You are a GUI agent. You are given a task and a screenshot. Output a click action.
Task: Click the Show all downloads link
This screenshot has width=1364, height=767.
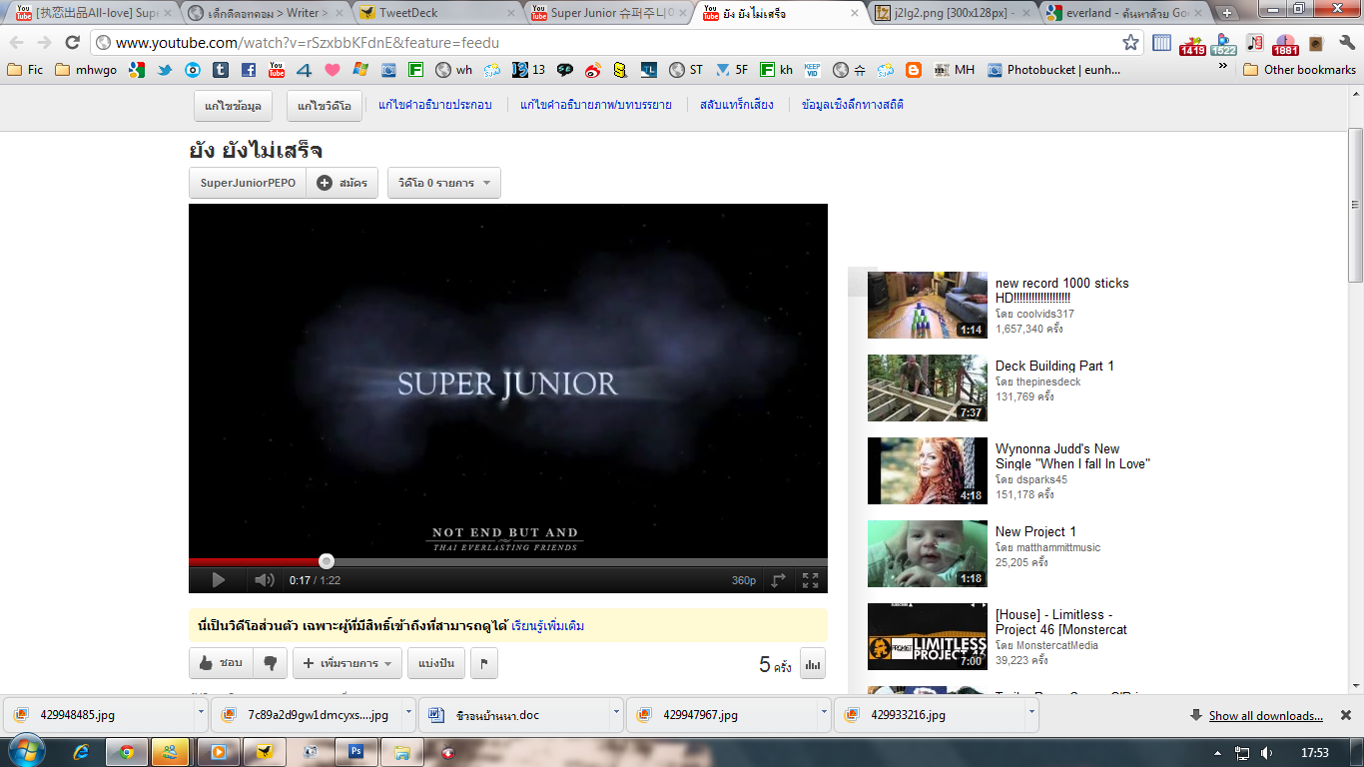tap(1265, 716)
